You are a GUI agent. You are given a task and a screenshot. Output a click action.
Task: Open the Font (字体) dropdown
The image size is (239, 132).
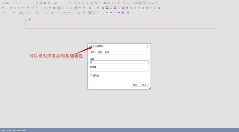click(41, 13)
